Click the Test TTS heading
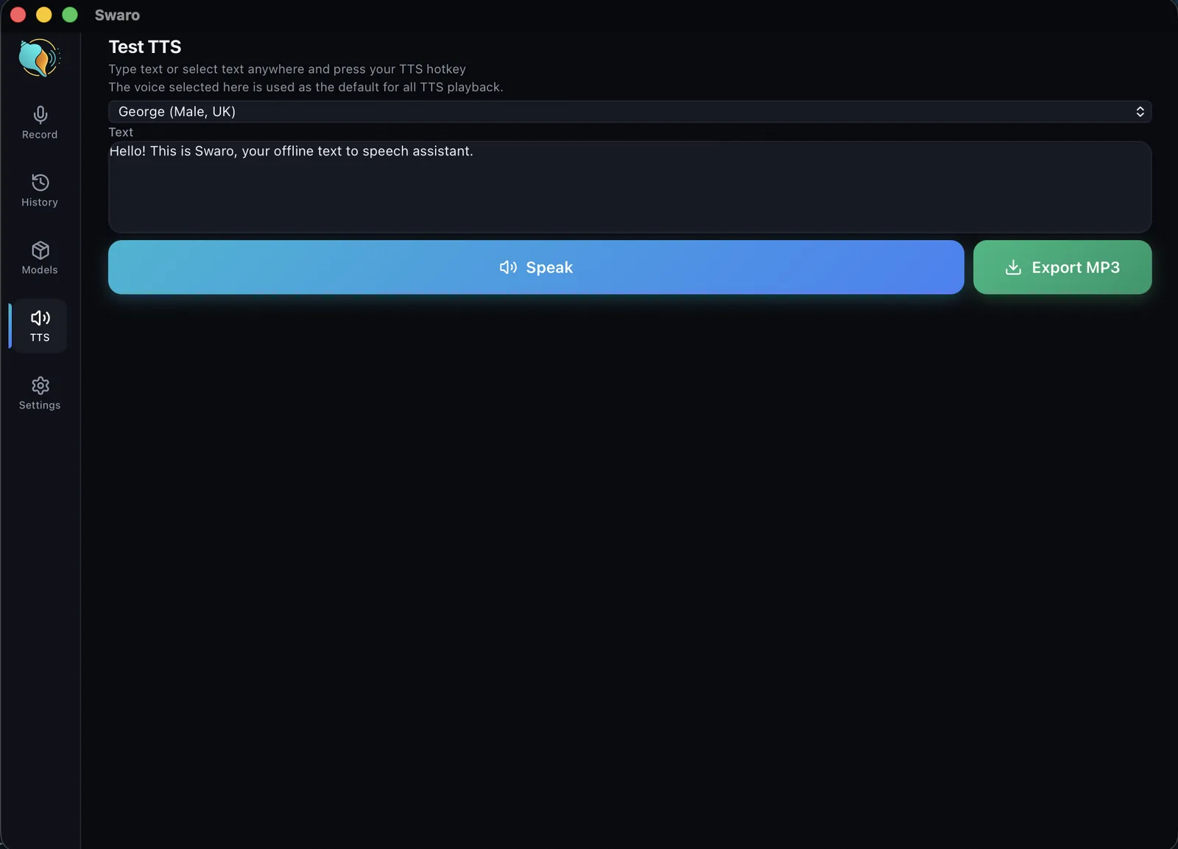Screen dimensions: 1178x849 pyautogui.click(x=145, y=47)
